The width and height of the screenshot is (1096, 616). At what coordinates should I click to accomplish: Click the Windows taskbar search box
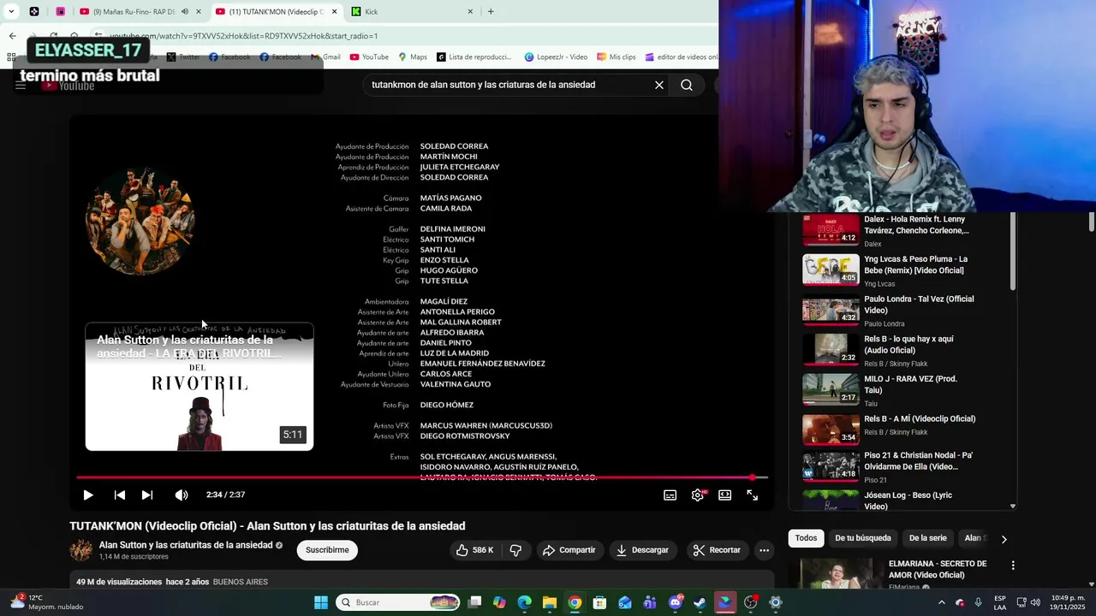tap(398, 602)
